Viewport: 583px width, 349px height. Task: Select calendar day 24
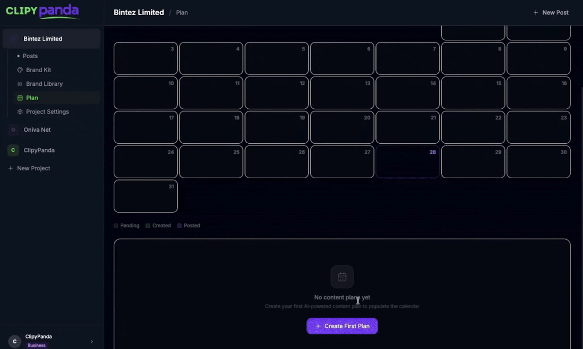click(145, 162)
